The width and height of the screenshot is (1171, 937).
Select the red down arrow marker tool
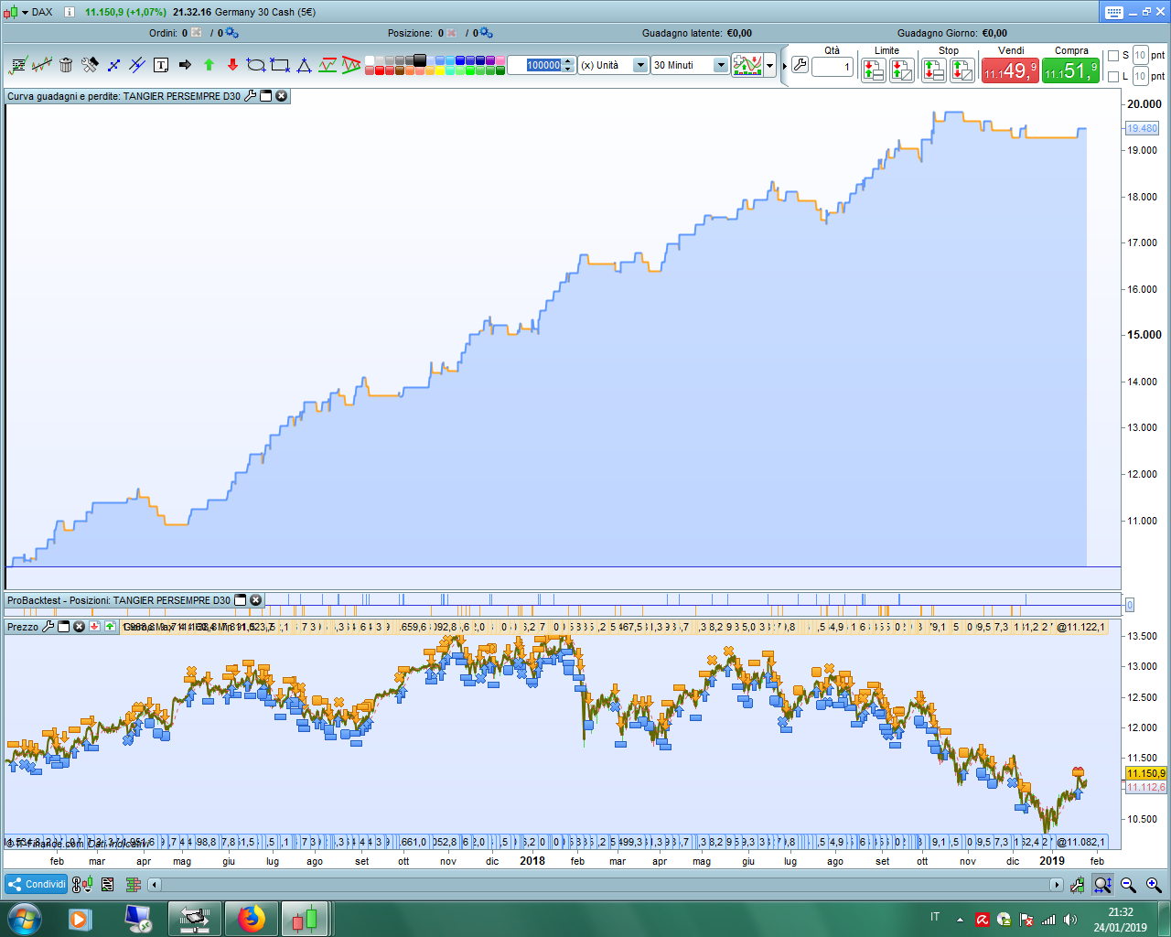(232, 65)
